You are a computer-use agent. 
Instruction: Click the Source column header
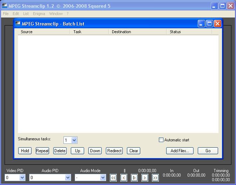(44, 32)
